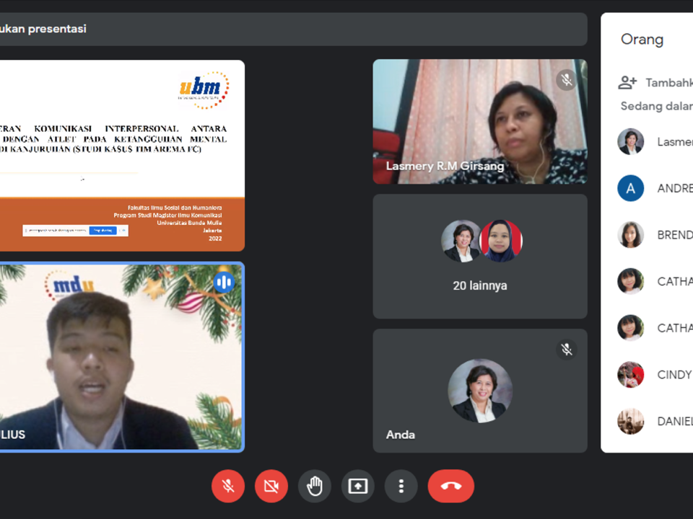
Task: Open 20 lainnya participants tile
Action: click(x=480, y=257)
